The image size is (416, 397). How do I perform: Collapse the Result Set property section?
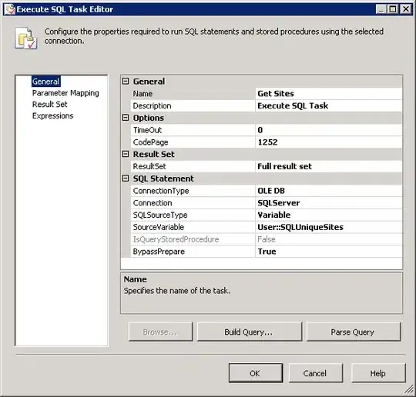(x=126, y=154)
